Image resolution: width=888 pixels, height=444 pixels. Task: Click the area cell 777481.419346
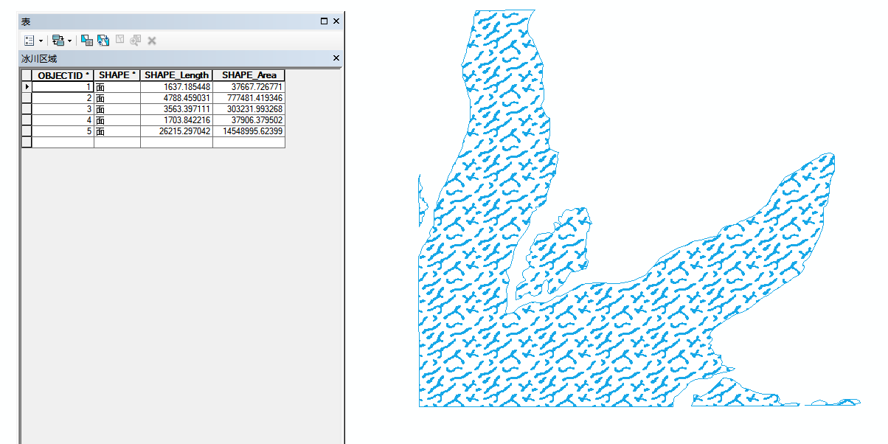pos(249,97)
